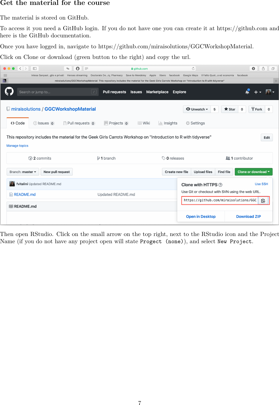Click fvitalini avatar in commit row
The height and width of the screenshot is (405, 279).
click(x=12, y=184)
